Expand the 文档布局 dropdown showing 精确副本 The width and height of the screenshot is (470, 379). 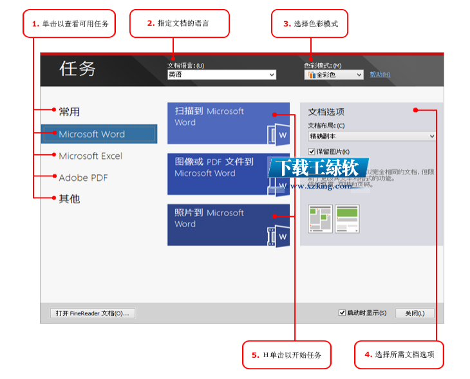pos(371,136)
